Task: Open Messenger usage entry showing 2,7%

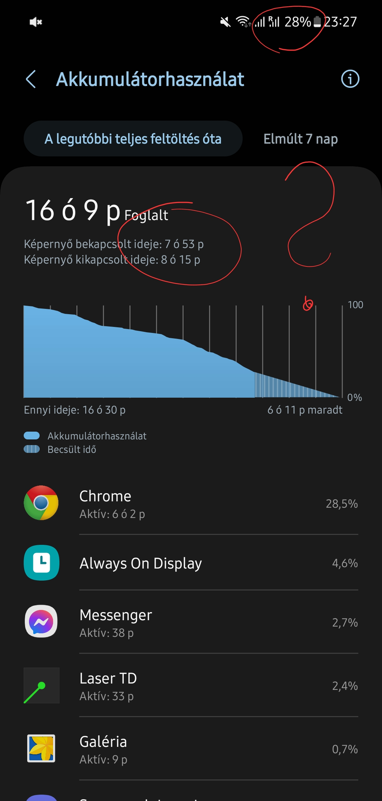Action: 191,622
